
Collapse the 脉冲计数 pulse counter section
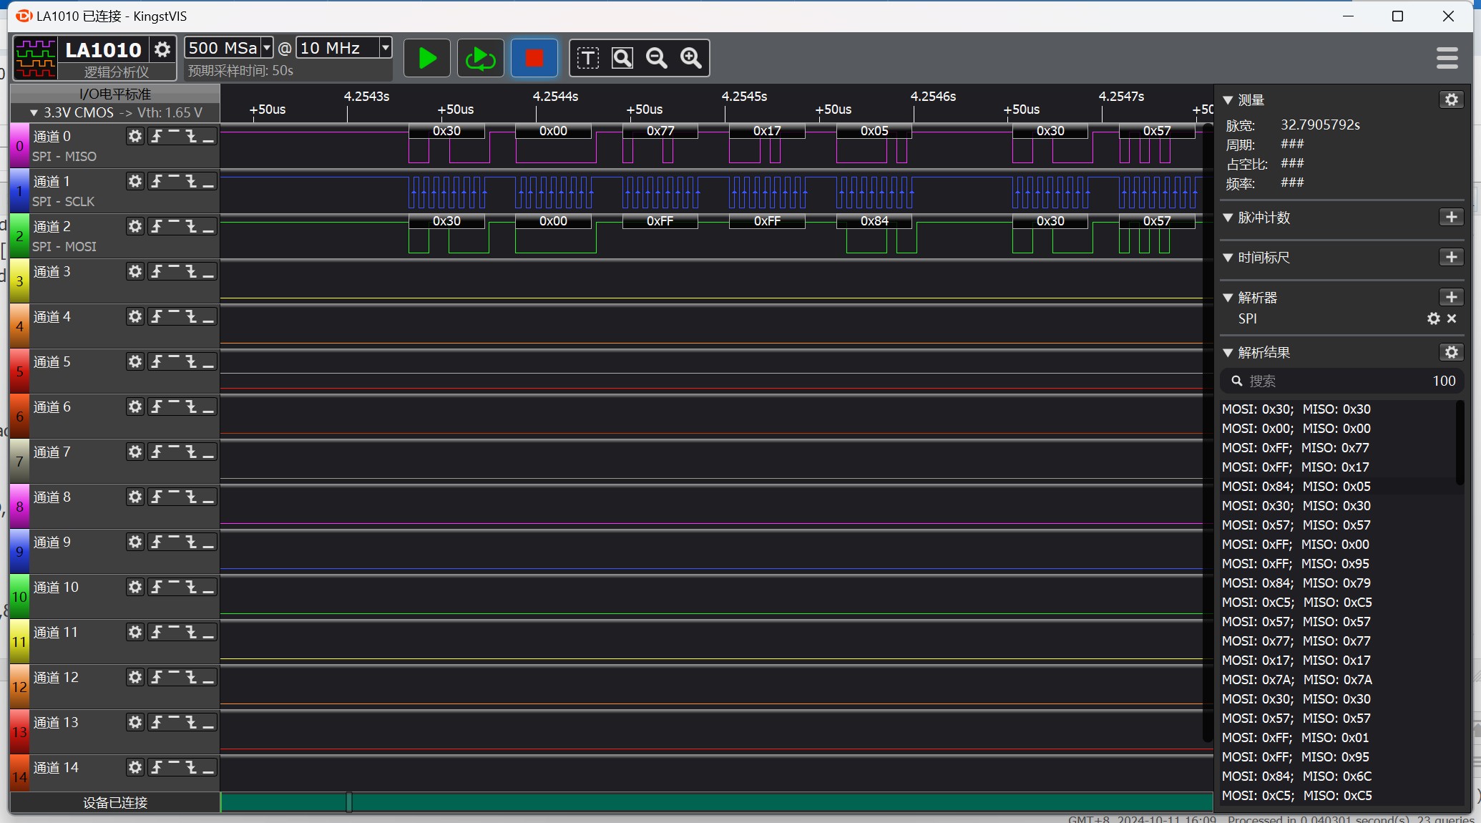1228,218
